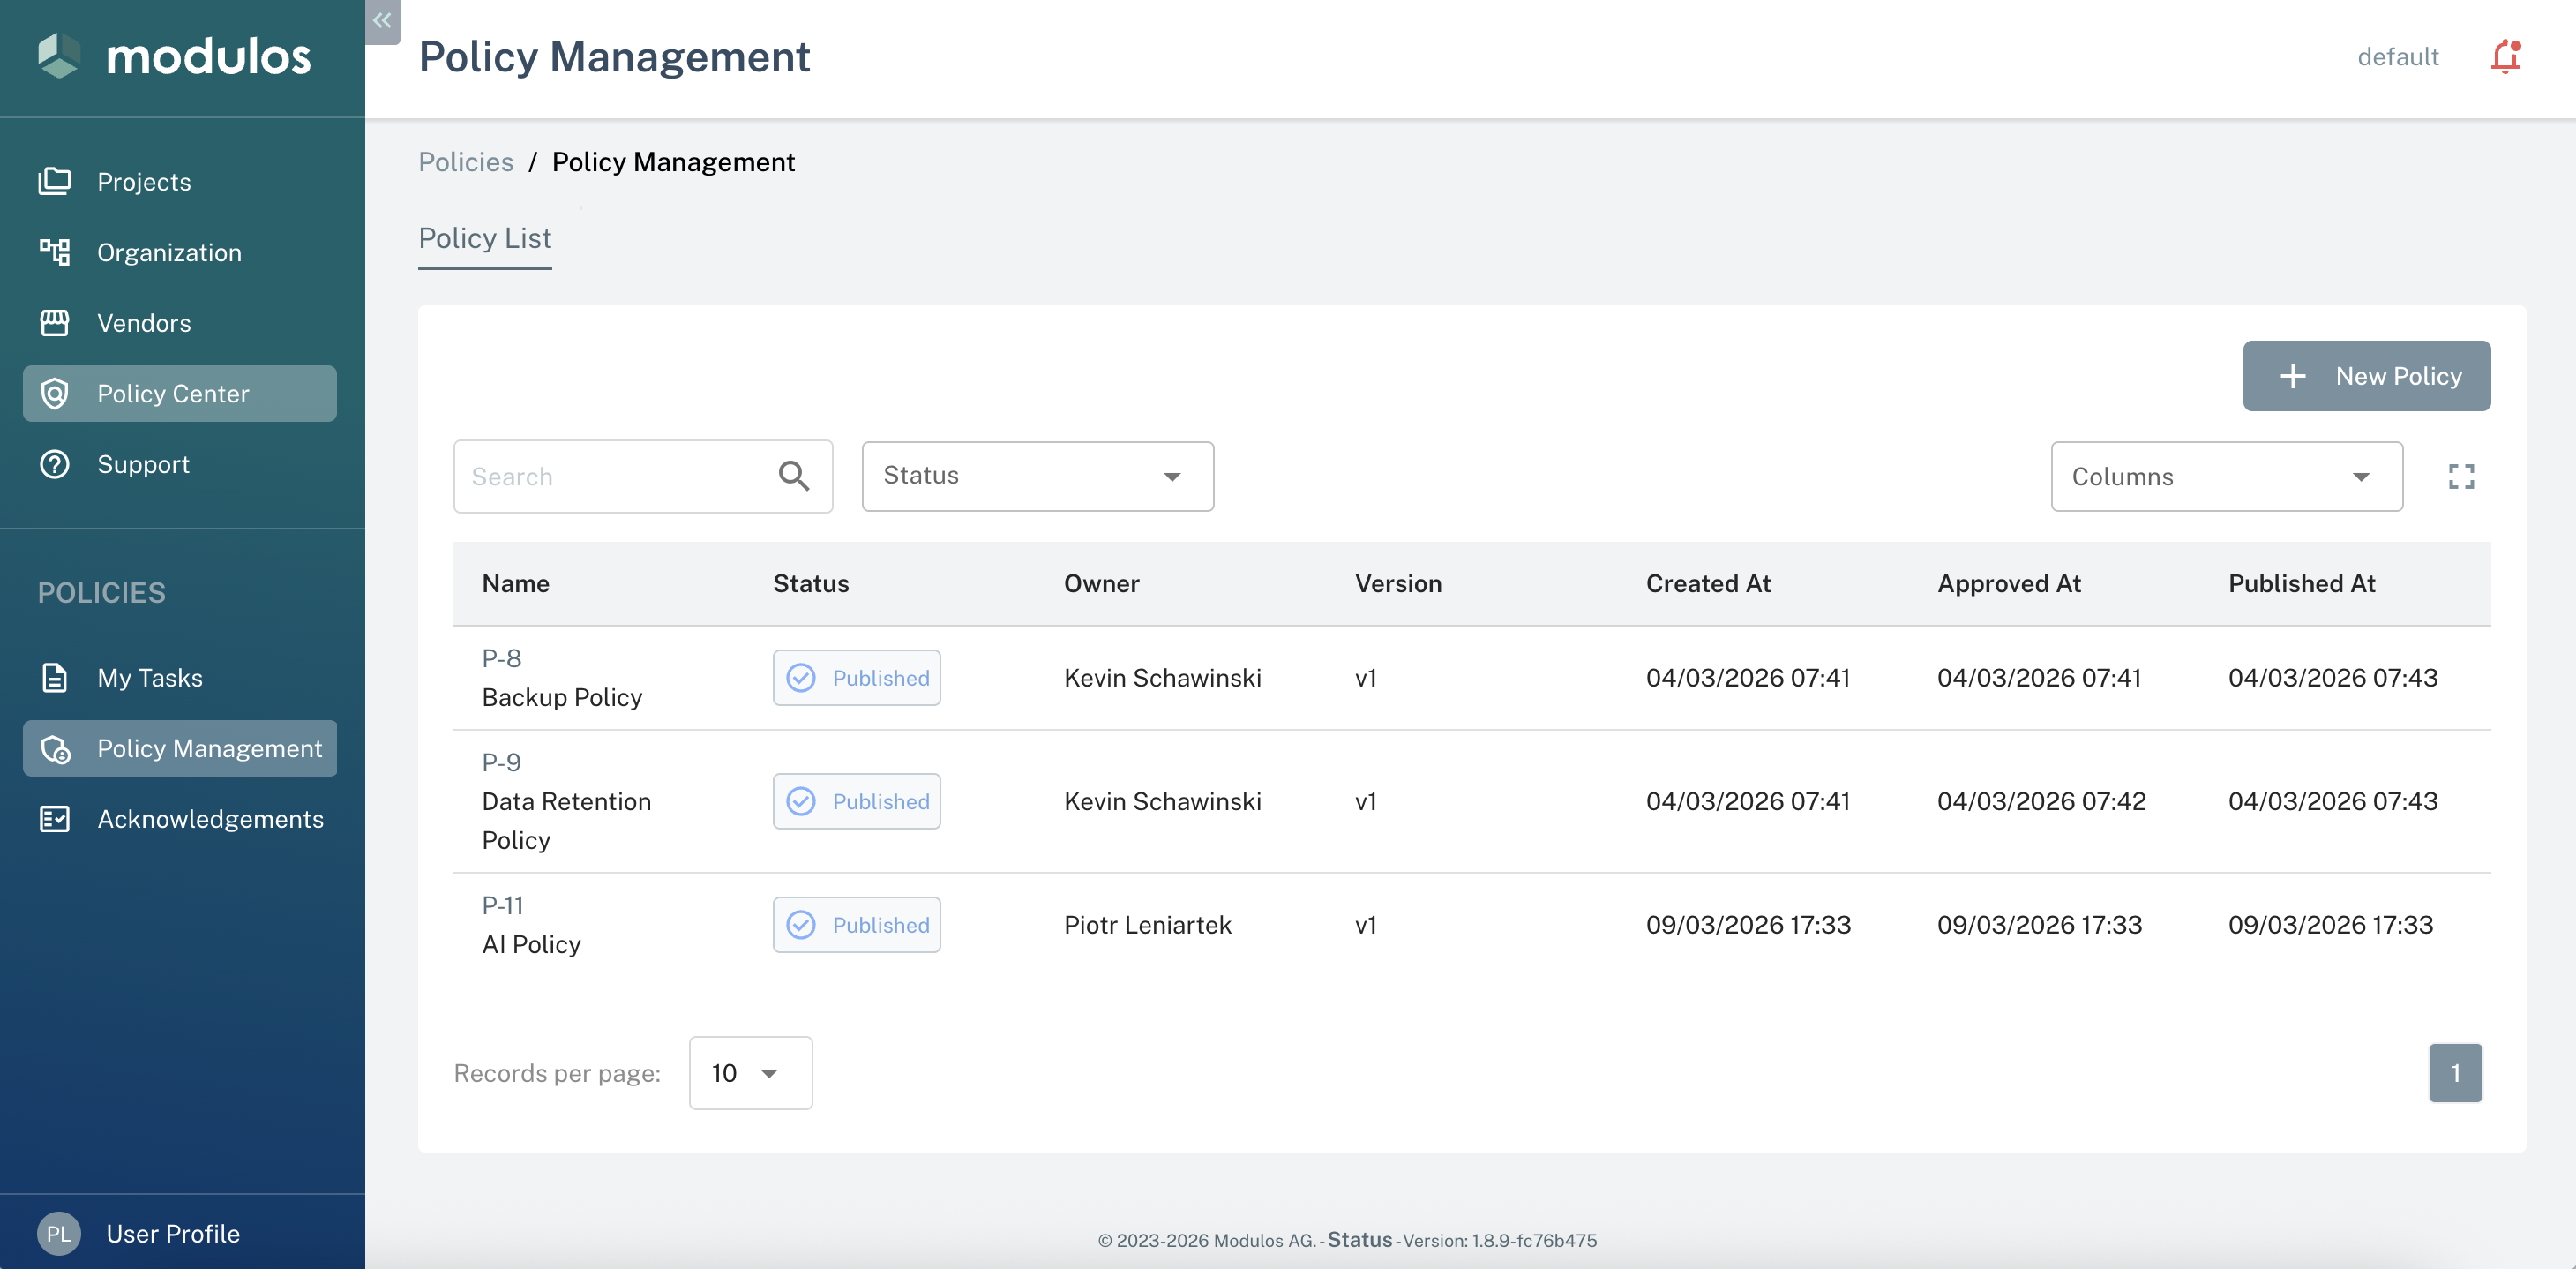Open the Acknowledgements page
This screenshot has height=1269, width=2576.
[210, 818]
